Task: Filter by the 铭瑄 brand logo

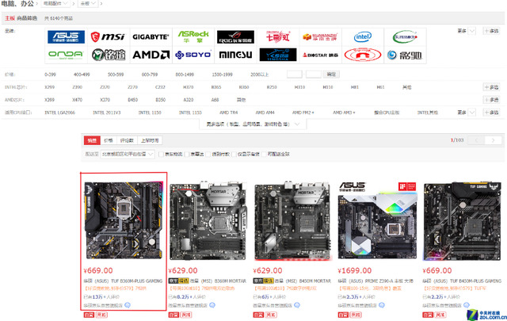Action: [109, 55]
